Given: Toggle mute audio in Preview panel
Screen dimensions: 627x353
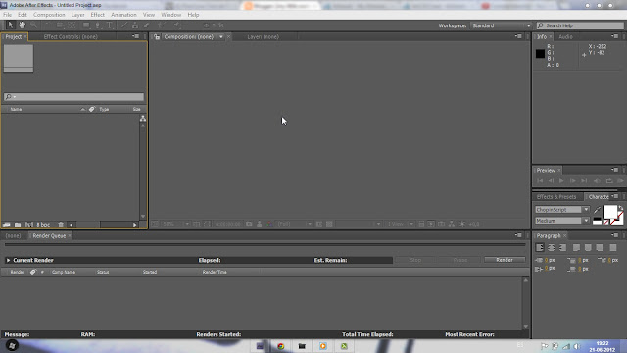Looking at the screenshot, I should click(x=597, y=181).
